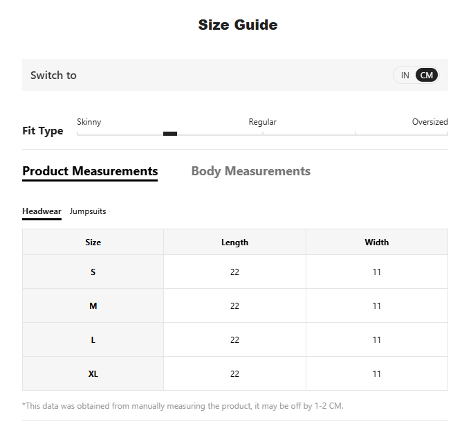Viewport: 471px width, 424px height.
Task: Open the Product Measurements tab
Action: point(90,171)
